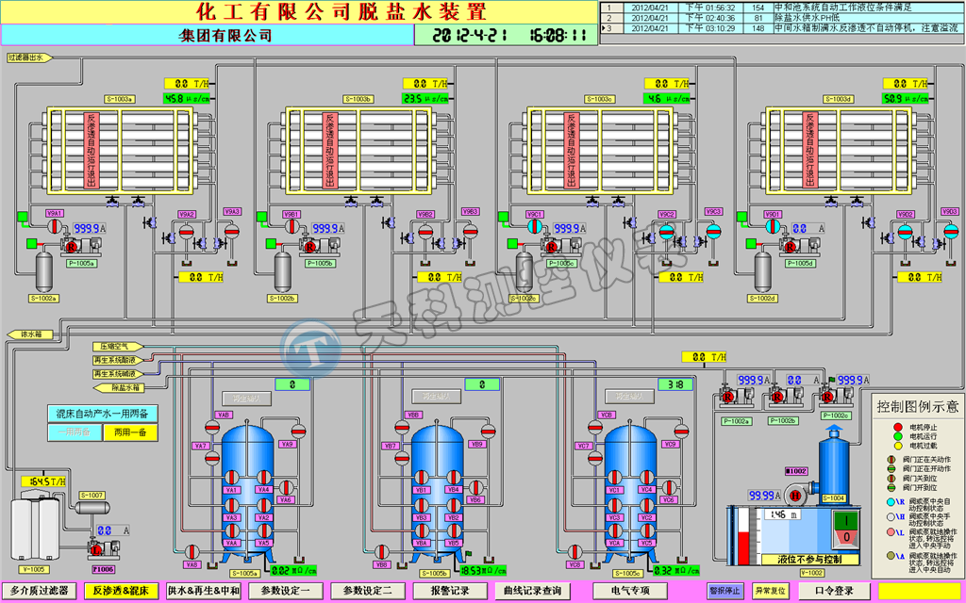The image size is (966, 603).
Task: Open the 多介质过滤器 screen
Action: [40, 591]
